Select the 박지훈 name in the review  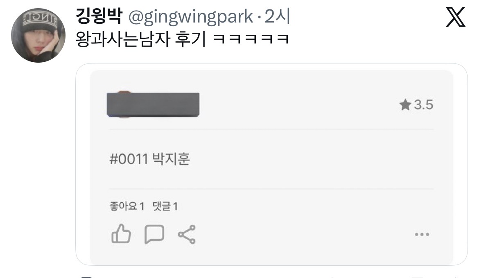click(x=171, y=159)
